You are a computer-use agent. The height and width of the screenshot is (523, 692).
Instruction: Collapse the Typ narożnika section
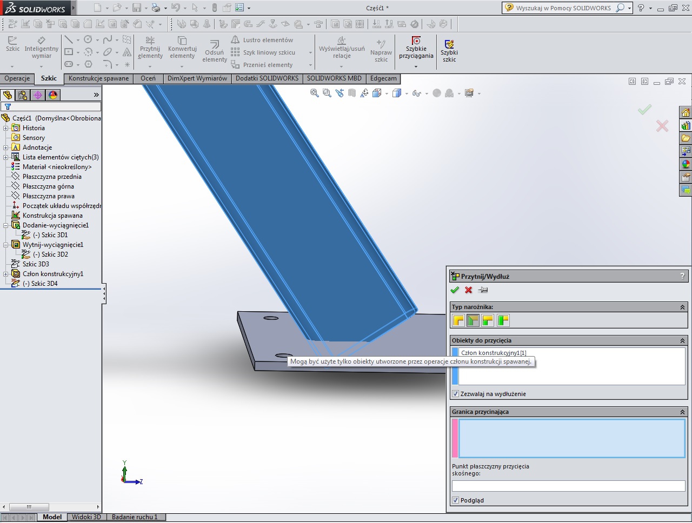click(x=682, y=307)
